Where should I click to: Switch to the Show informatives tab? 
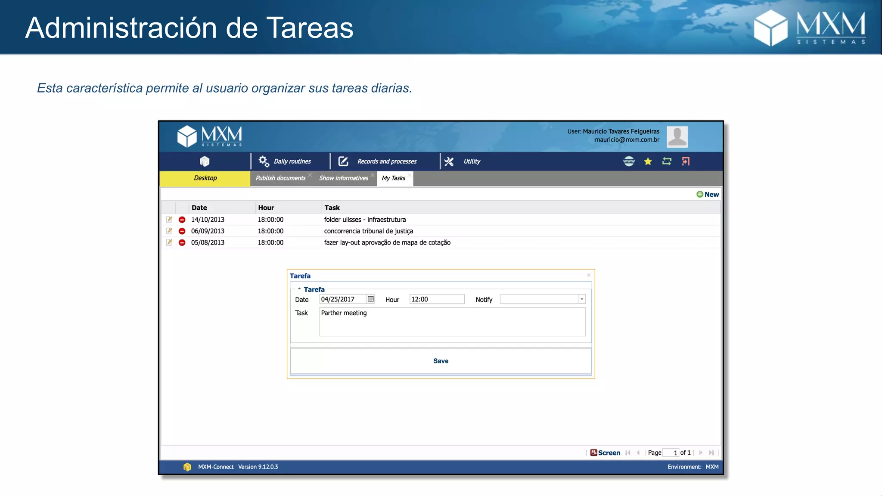click(x=343, y=178)
